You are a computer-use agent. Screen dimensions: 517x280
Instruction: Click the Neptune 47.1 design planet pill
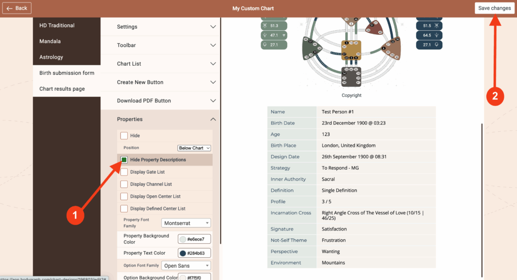click(x=274, y=35)
